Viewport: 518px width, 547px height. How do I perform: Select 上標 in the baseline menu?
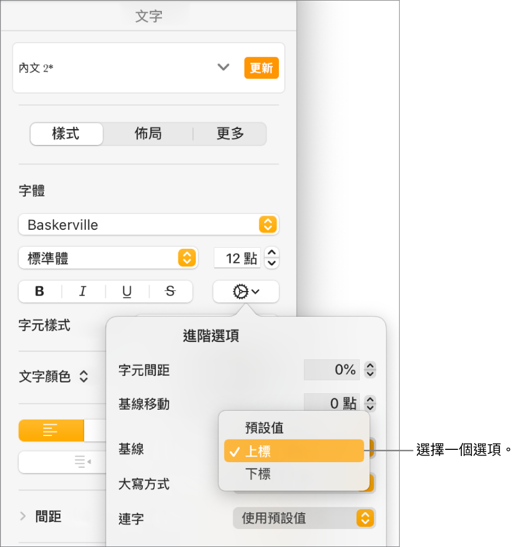[294, 450]
